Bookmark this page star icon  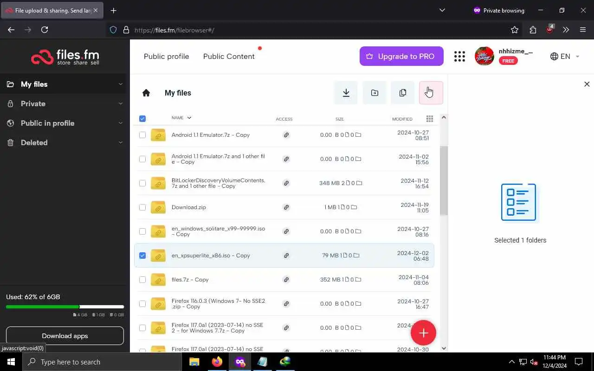[x=514, y=30]
